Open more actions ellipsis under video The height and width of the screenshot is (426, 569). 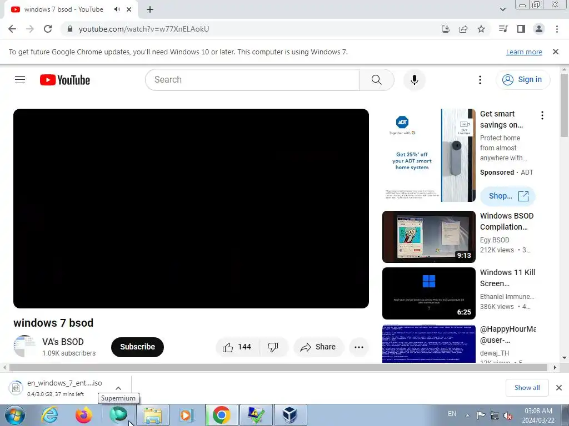pos(359,347)
